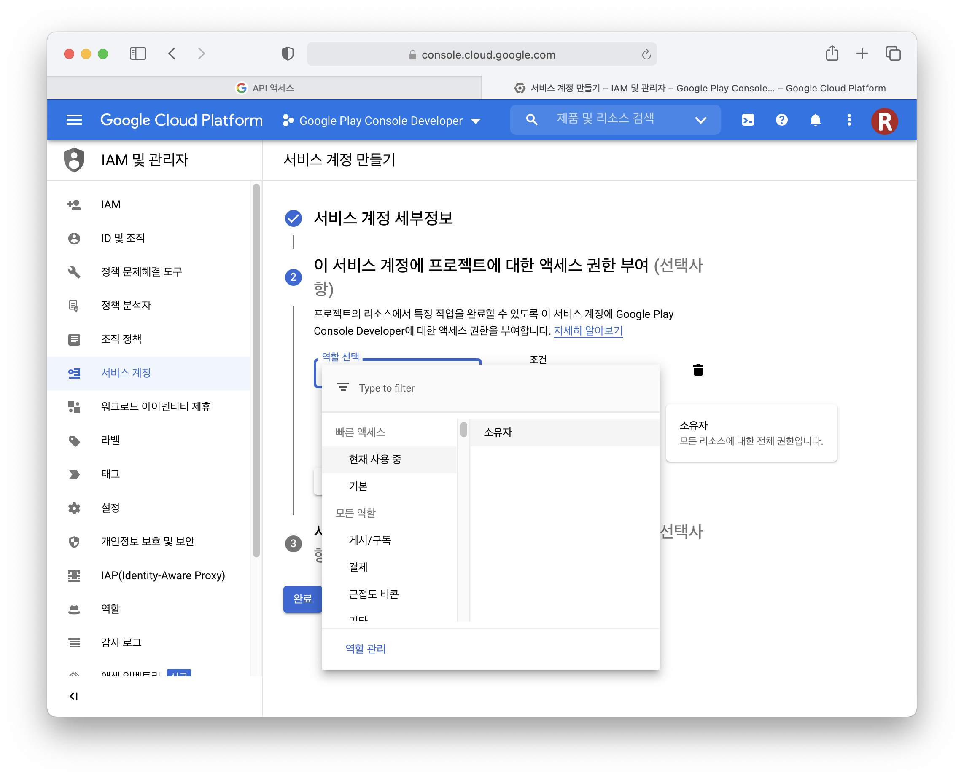Open the 역할 관리 link

pyautogui.click(x=365, y=648)
